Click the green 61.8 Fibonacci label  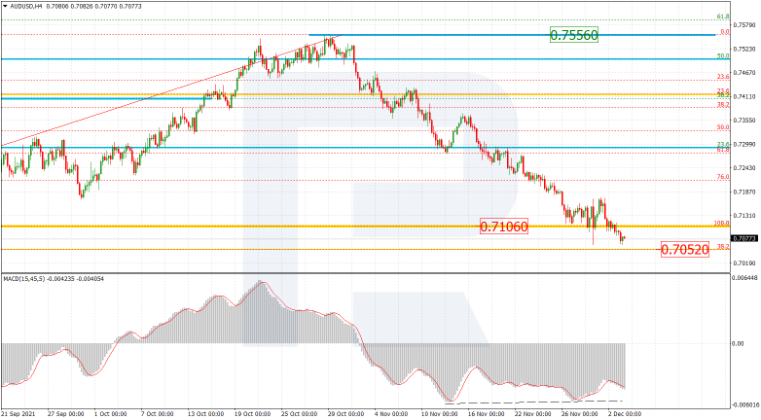(723, 17)
